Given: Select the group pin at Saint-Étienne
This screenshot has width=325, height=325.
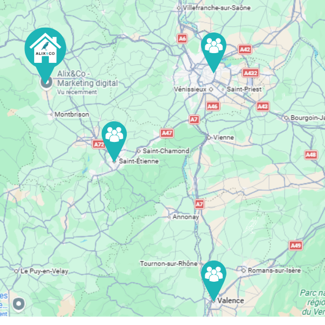Looking at the screenshot, I should (114, 140).
